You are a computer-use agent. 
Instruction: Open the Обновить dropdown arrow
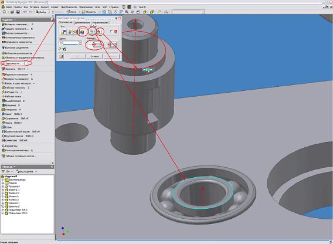tap(99, 12)
